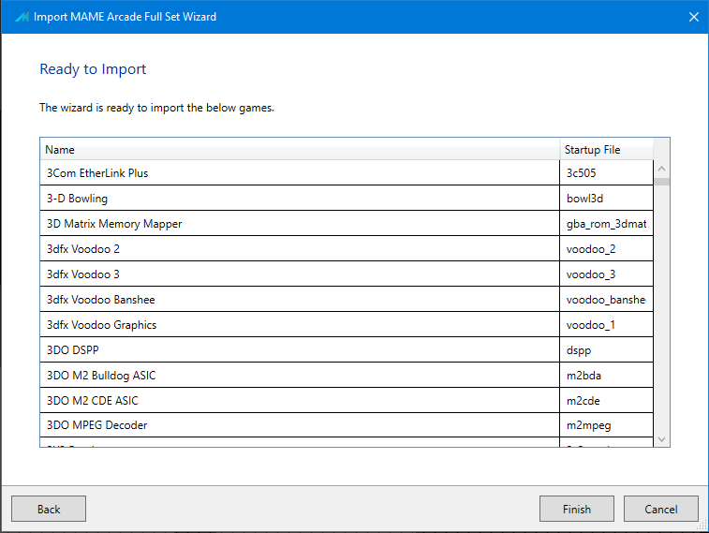Click the voodoo_3 startup file cell
This screenshot has width=709, height=533.
606,274
